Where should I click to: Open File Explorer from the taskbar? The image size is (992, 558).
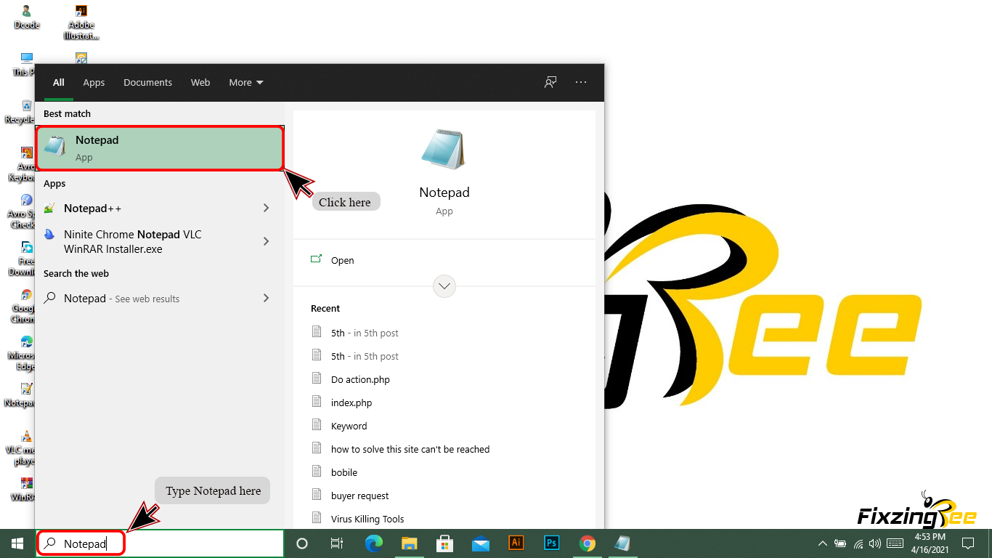[x=410, y=543]
